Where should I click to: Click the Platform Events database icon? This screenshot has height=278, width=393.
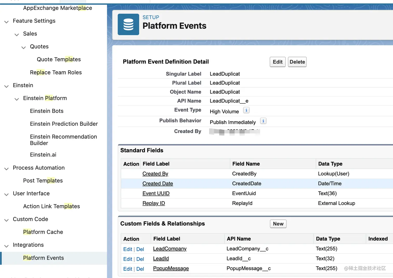pos(128,24)
